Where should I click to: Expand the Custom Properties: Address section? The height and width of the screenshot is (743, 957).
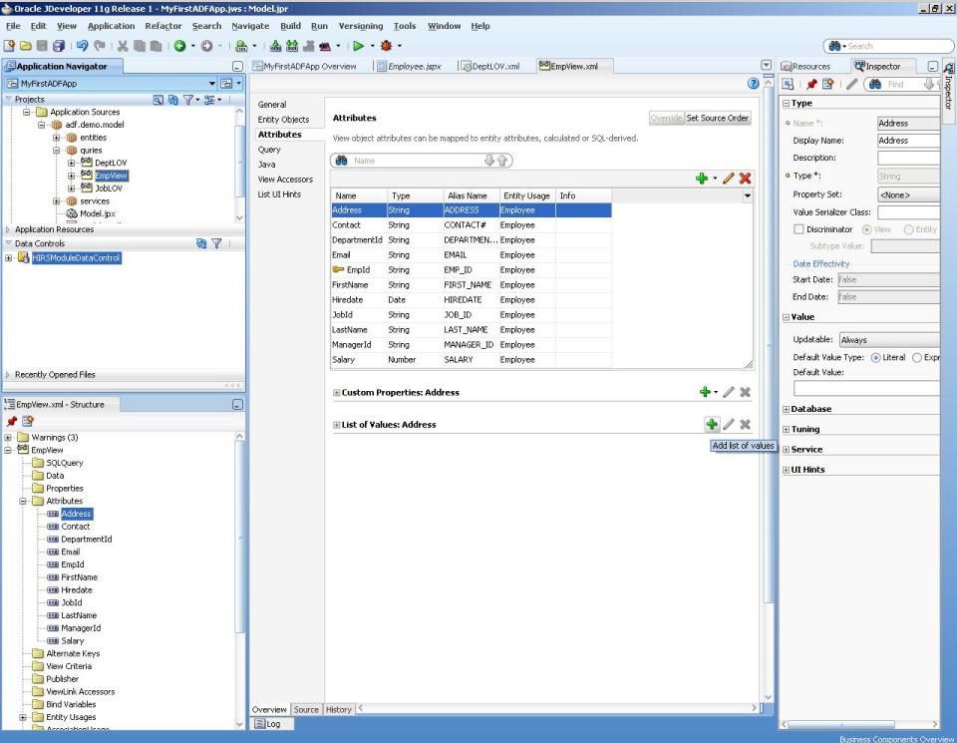click(x=337, y=392)
